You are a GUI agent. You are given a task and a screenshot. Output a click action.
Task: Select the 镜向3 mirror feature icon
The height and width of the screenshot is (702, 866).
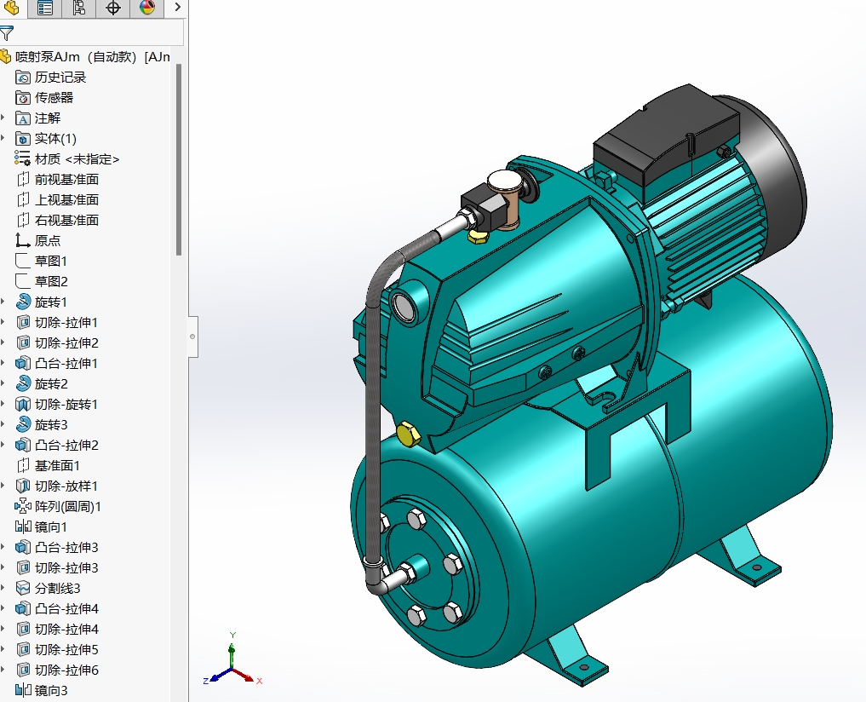pyautogui.click(x=23, y=690)
